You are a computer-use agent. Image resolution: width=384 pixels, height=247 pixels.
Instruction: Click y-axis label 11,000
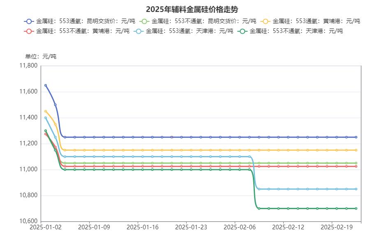tap(28, 170)
